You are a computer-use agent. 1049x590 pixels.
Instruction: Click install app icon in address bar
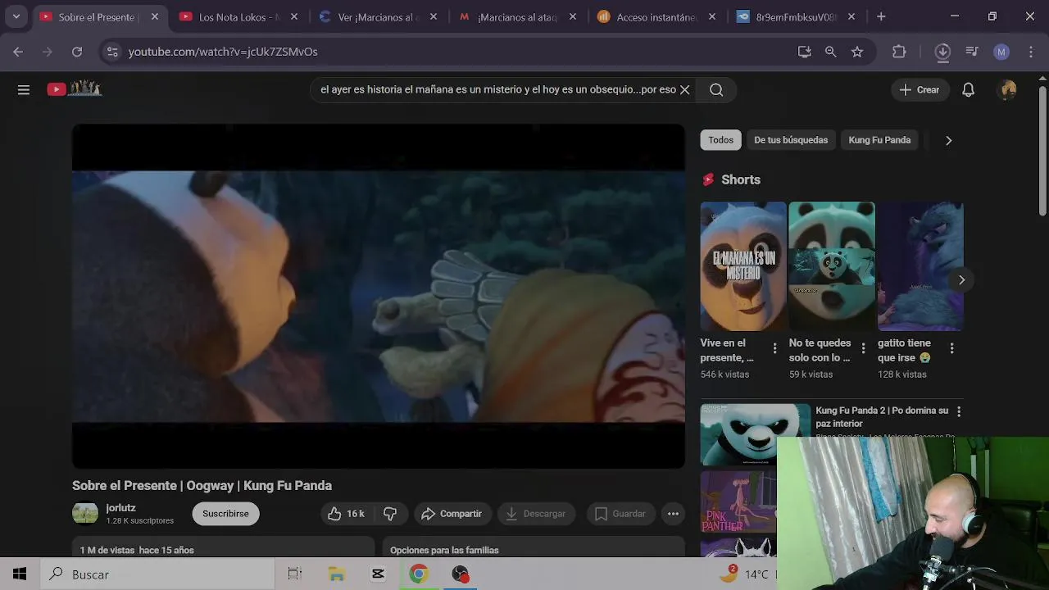pyautogui.click(x=805, y=52)
